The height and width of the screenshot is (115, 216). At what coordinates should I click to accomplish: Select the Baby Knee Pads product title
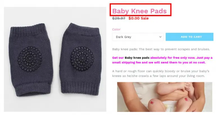click(139, 11)
